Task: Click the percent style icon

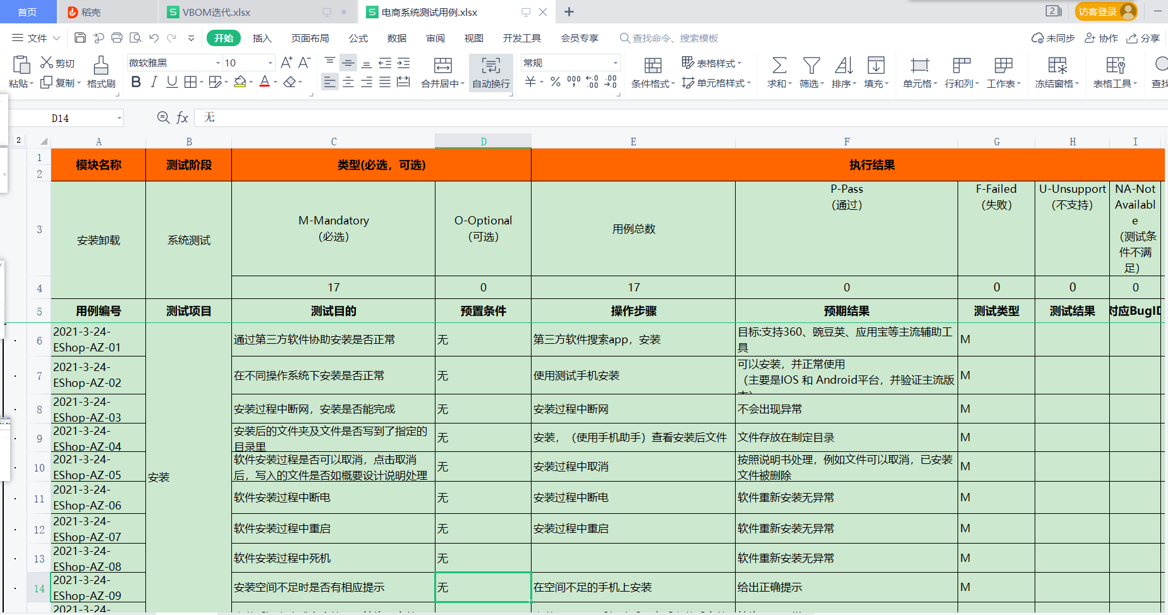Action: coord(556,82)
